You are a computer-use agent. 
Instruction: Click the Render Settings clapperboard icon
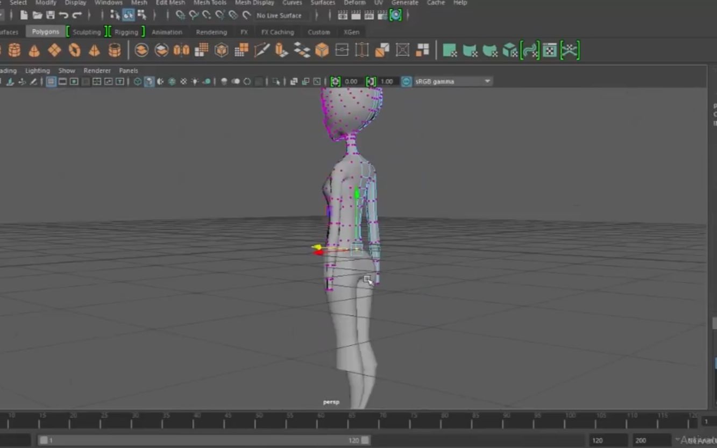pyautogui.click(x=381, y=15)
